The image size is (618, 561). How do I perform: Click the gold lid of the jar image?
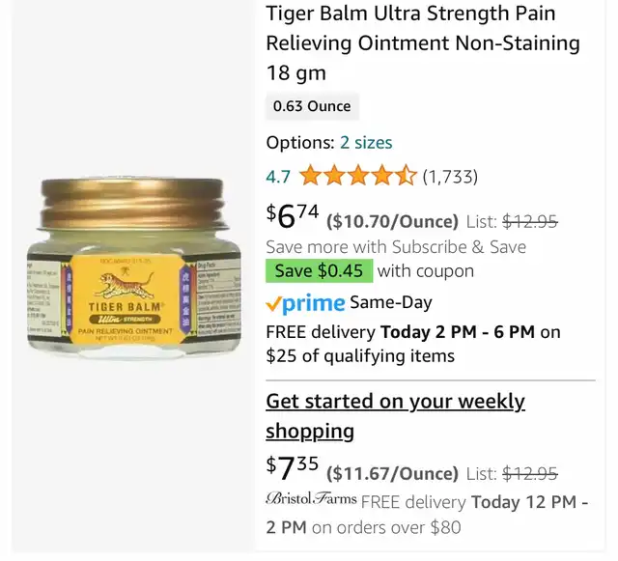(x=133, y=204)
